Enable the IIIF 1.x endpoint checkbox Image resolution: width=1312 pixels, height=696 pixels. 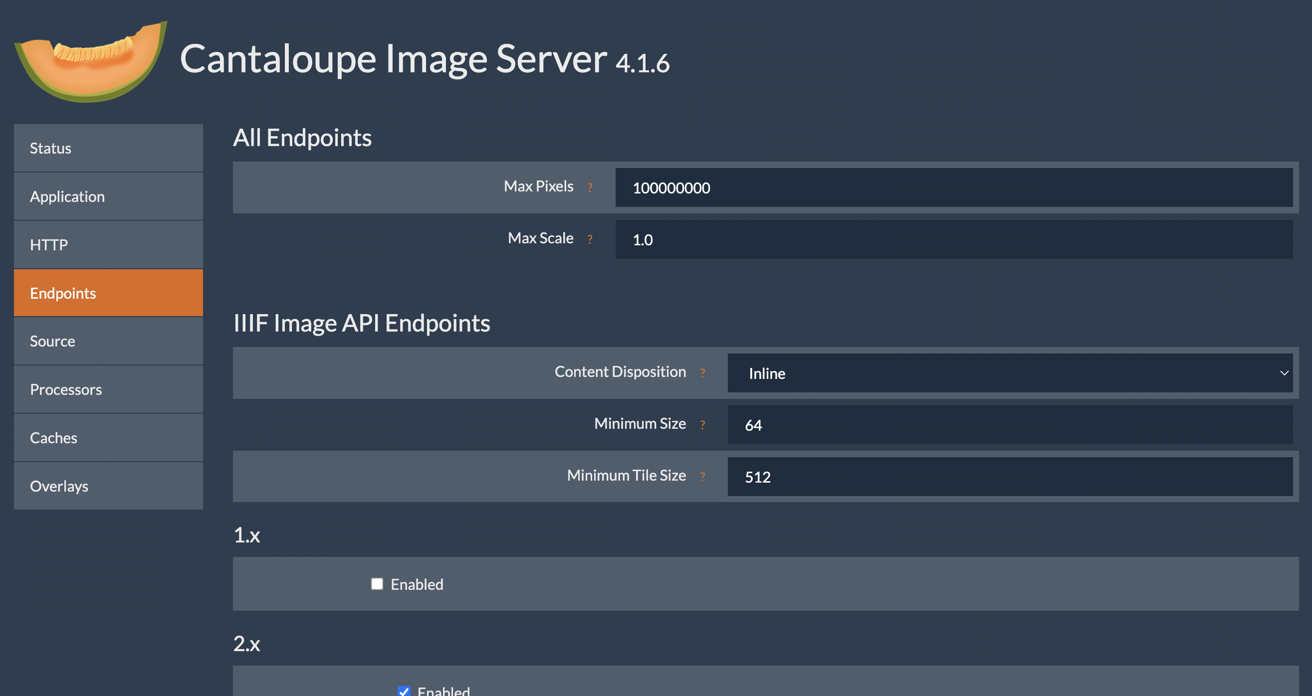[377, 583]
